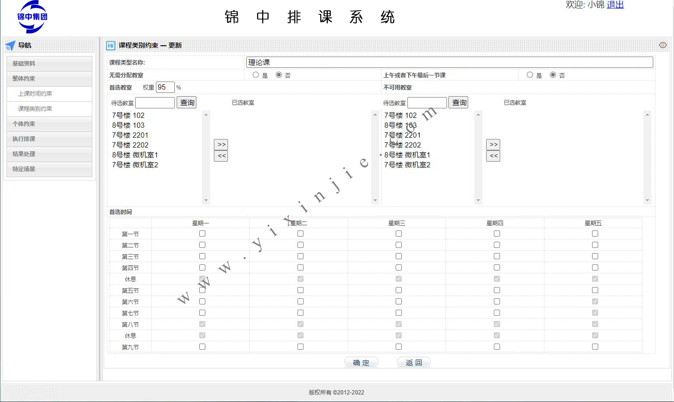Expand the 个体约束 navigation section

tap(49, 124)
